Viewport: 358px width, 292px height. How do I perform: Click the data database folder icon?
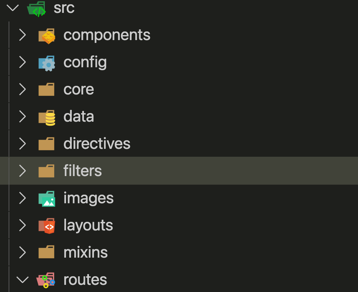[x=47, y=117]
